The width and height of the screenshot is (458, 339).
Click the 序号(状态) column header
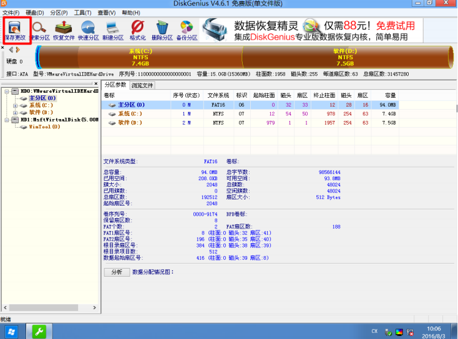(187, 95)
